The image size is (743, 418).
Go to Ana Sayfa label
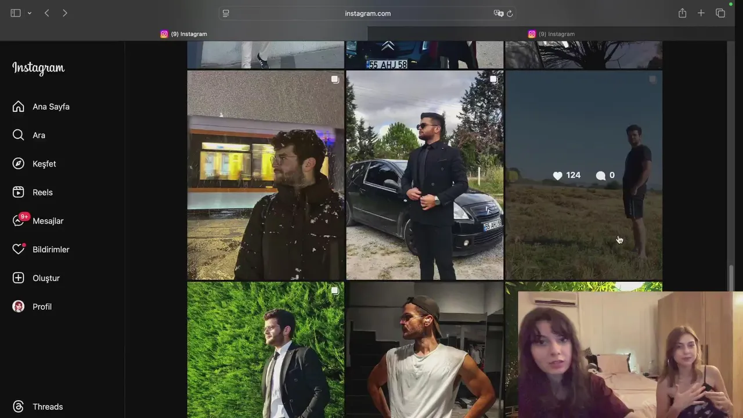51,107
